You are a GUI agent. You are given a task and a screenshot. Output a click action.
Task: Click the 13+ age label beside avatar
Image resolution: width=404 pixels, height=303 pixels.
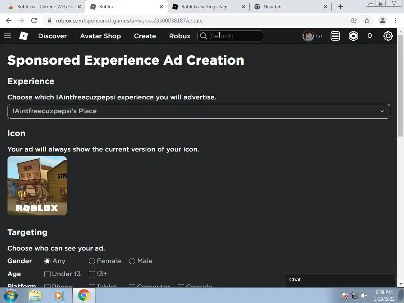coord(319,36)
